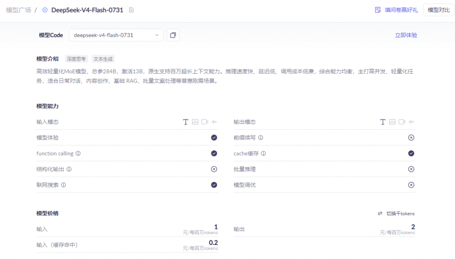Click the checkmark status for cache缓存

pos(411,153)
